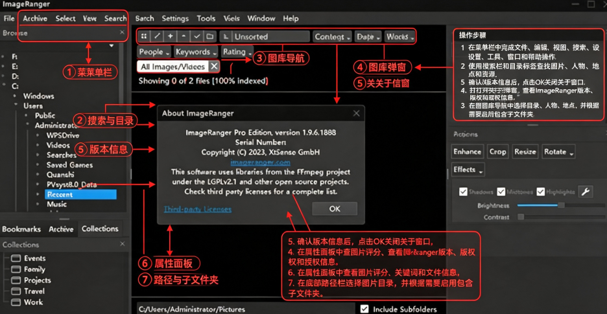Click the grid view icon in the toolbar

[x=143, y=36]
